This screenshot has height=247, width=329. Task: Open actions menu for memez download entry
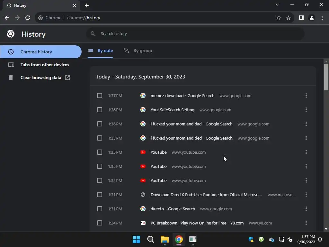coord(306,96)
